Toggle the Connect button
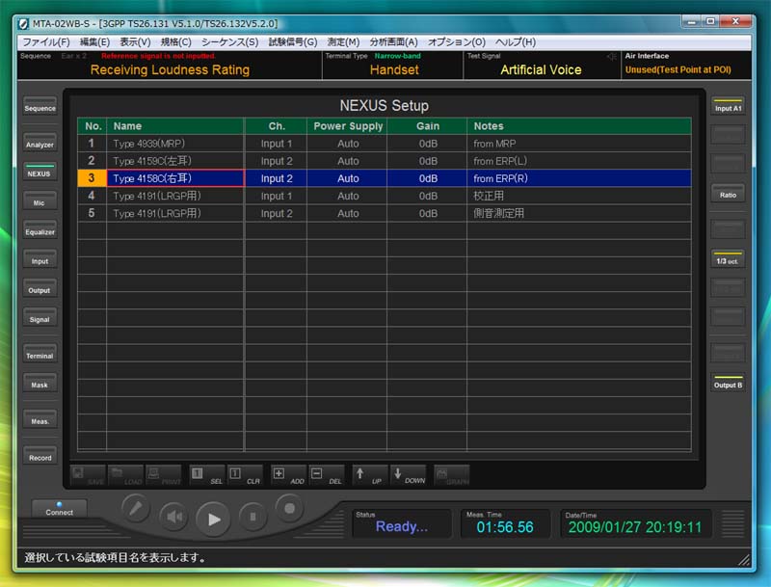This screenshot has height=587, width=771. pos(60,509)
